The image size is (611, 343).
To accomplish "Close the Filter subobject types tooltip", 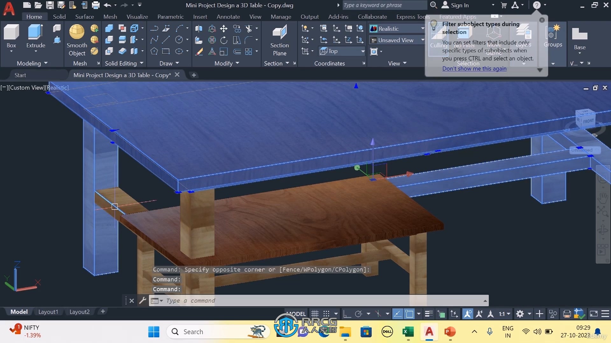I will tap(542, 20).
